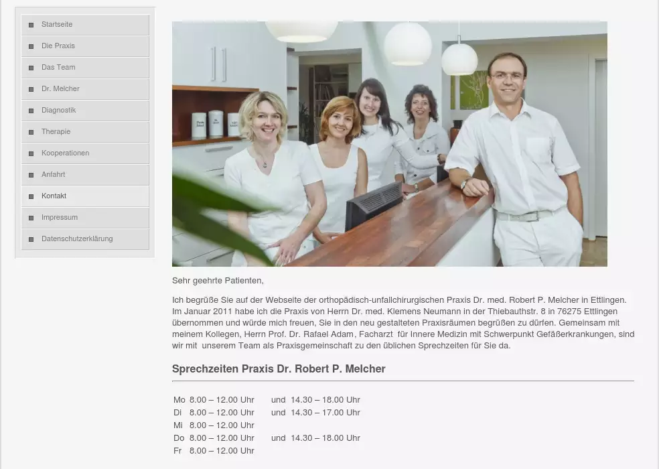The height and width of the screenshot is (469, 659).
Task: Open the Impressum menu item
Action: pos(60,217)
